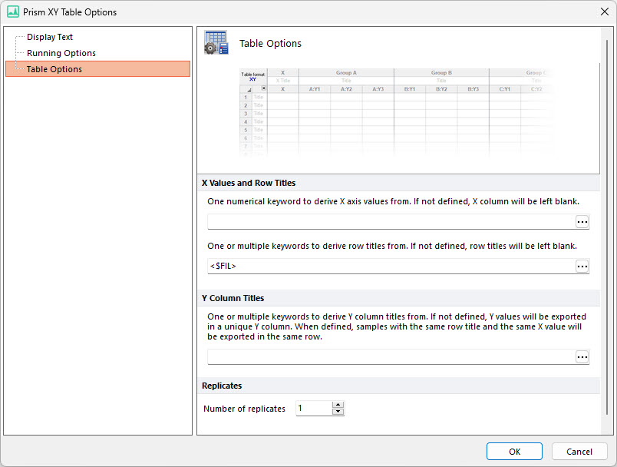Click the Prism app icon in title bar
This screenshot has height=467, width=617.
tap(12, 12)
